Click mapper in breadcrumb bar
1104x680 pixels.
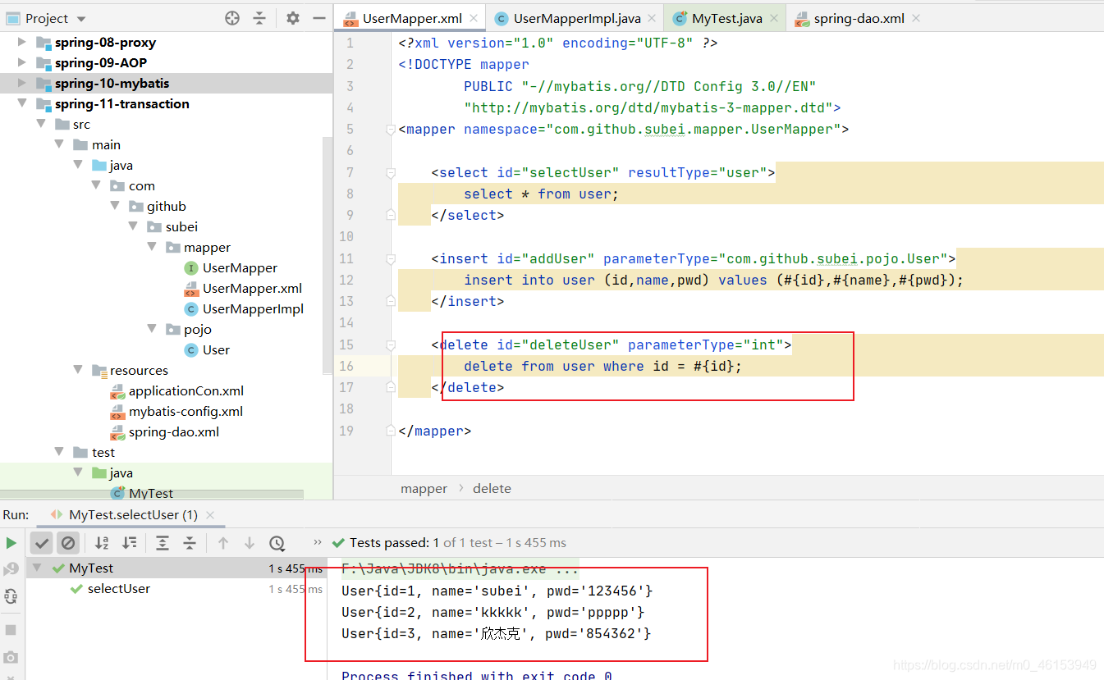[424, 488]
